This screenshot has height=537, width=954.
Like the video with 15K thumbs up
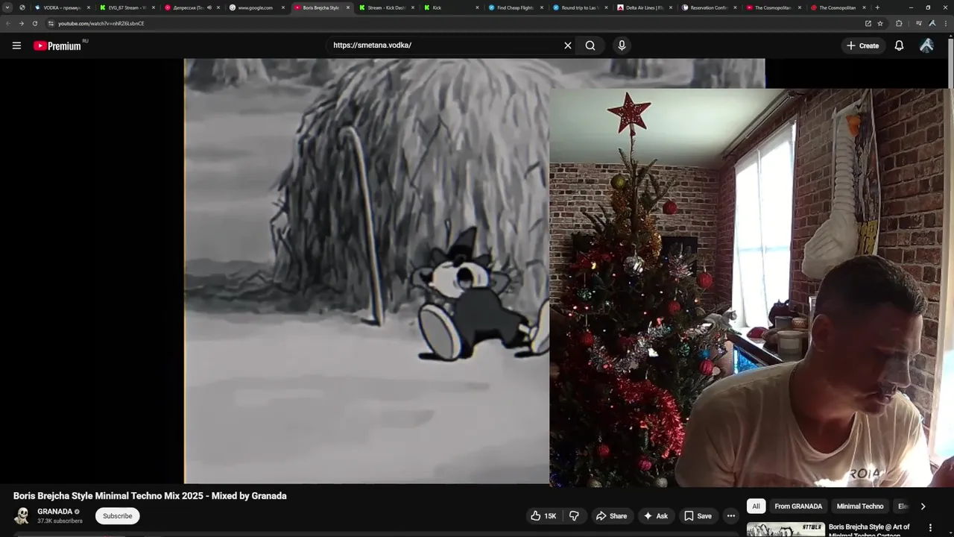[543, 516]
